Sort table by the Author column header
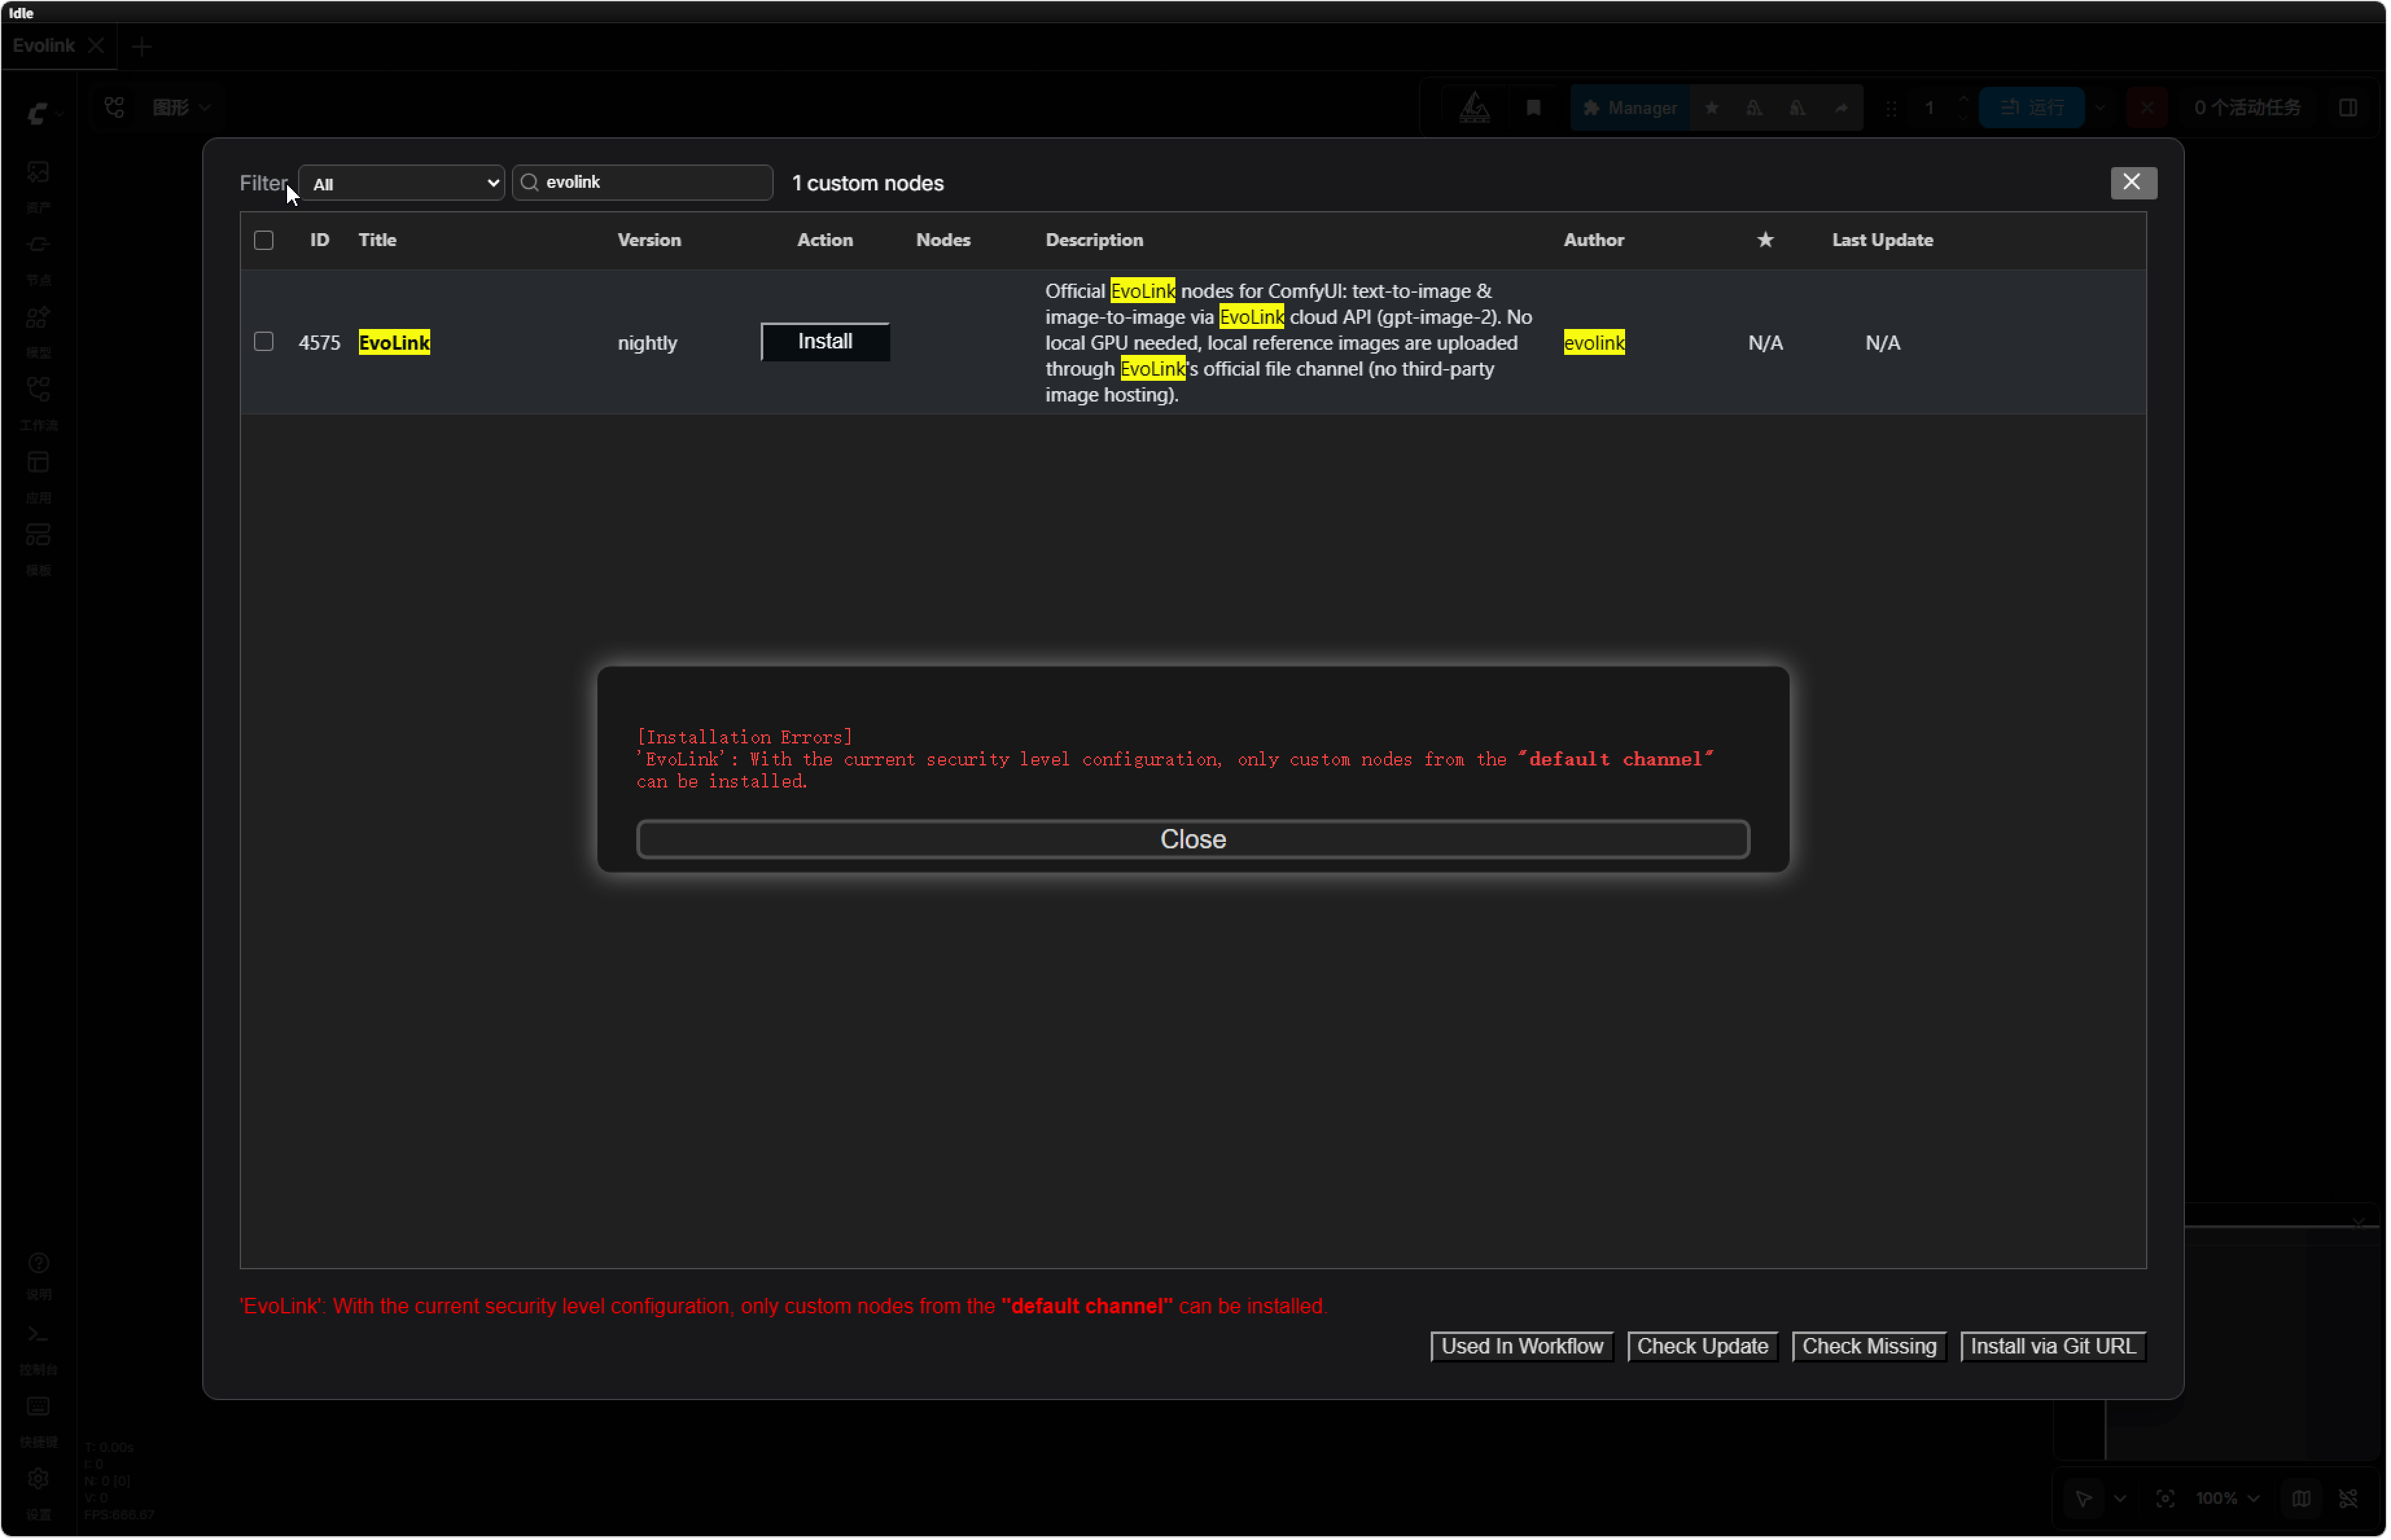The image size is (2391, 1540). point(1596,240)
